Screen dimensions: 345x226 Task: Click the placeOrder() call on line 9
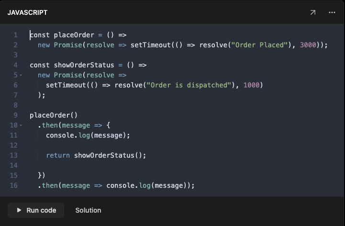click(54, 115)
